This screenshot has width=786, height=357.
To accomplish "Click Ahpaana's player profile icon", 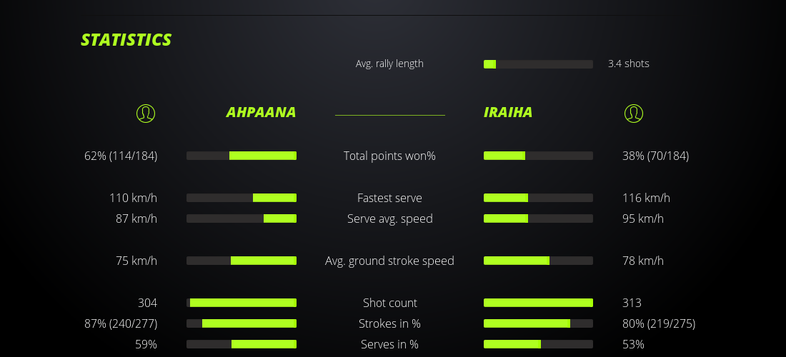I will coord(146,113).
